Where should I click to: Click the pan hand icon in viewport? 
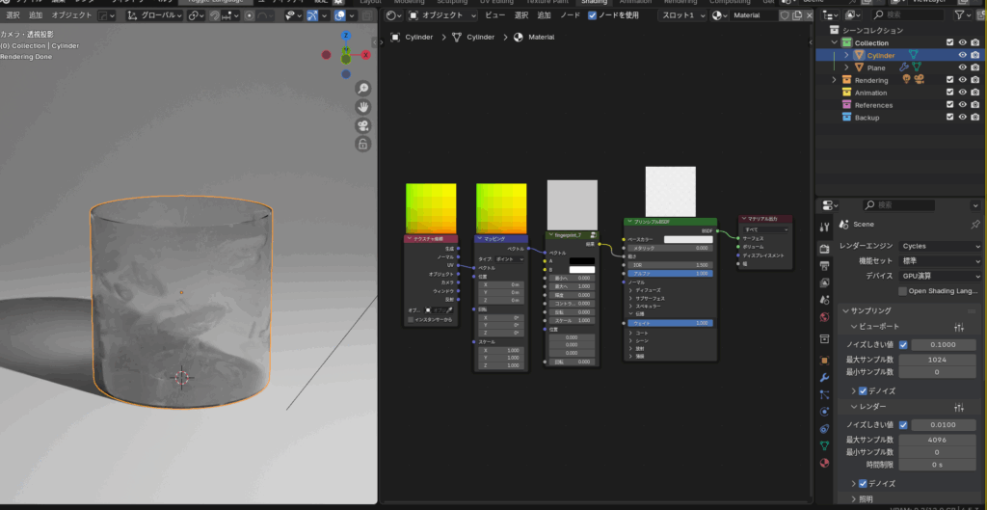pos(363,107)
